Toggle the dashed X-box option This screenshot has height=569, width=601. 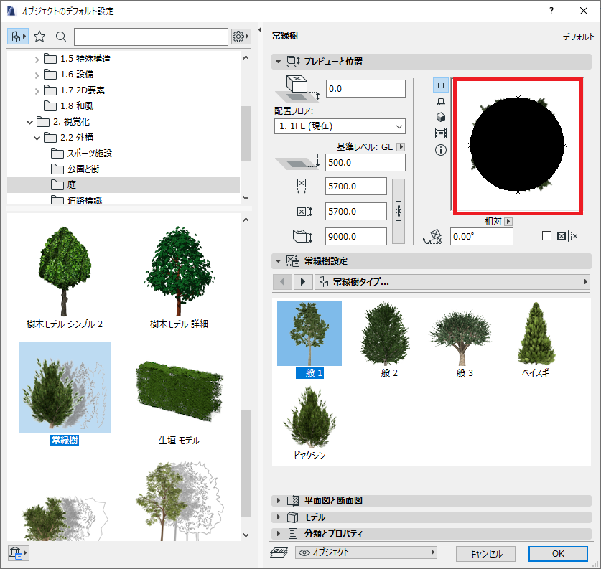coord(575,236)
